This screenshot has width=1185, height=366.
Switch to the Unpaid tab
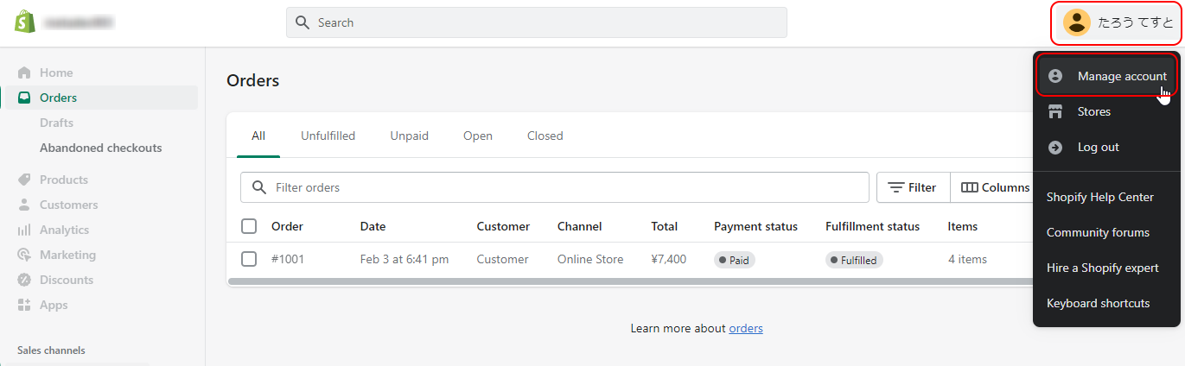(409, 136)
